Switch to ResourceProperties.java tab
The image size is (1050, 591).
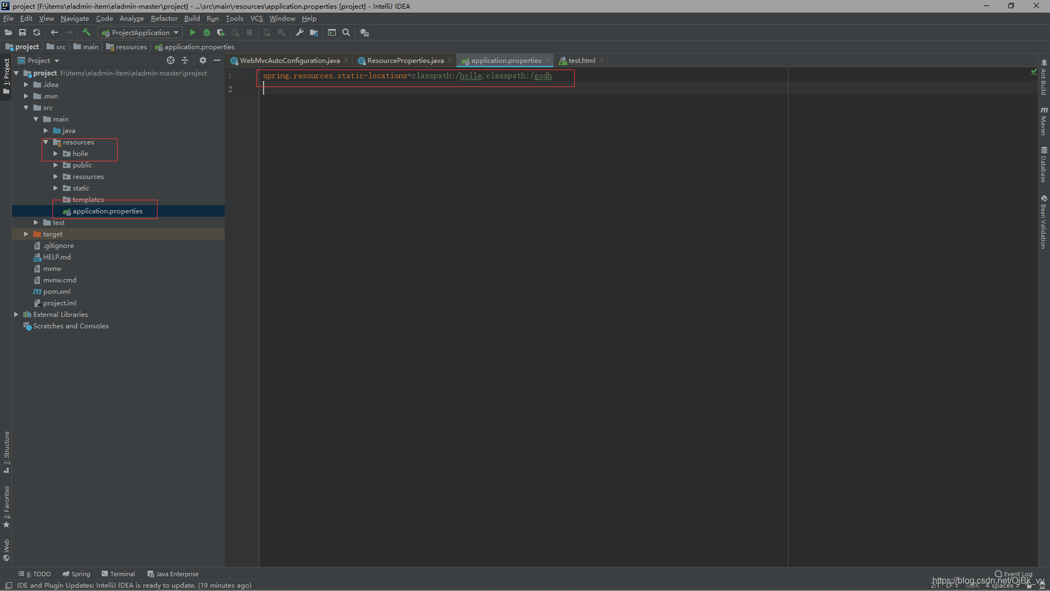pyautogui.click(x=405, y=61)
